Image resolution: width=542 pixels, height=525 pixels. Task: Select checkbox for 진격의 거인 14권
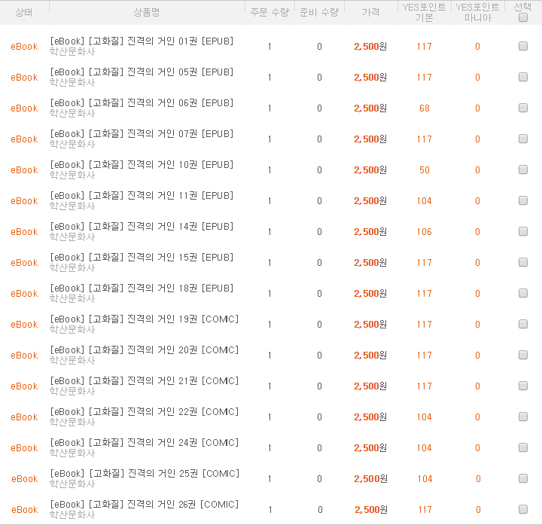click(x=523, y=231)
